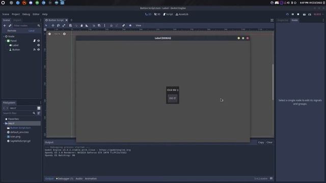Select the Ruler Mode triangle tool
Viewport: 326px width, 183px height.
coord(87,25)
